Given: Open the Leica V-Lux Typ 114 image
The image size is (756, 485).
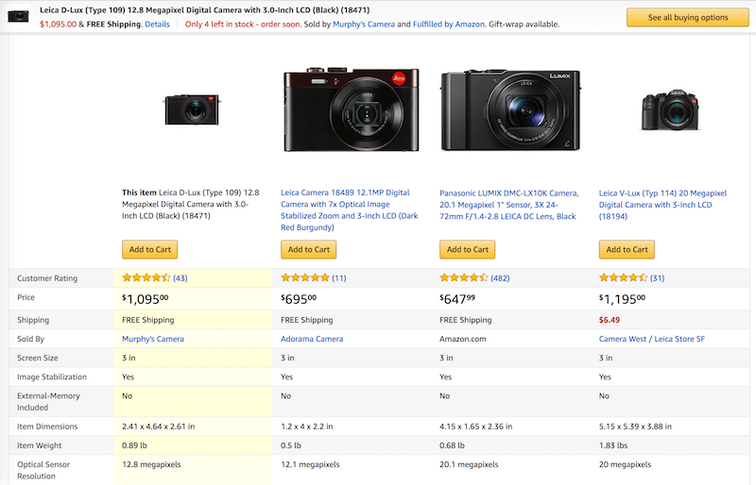Looking at the screenshot, I should click(669, 109).
